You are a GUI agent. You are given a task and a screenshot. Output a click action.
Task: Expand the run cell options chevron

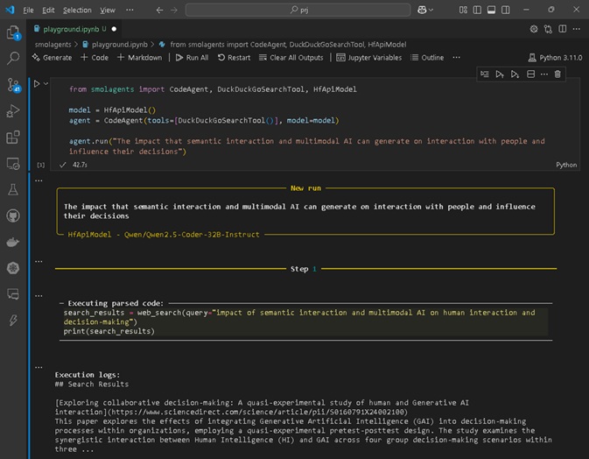(x=46, y=83)
